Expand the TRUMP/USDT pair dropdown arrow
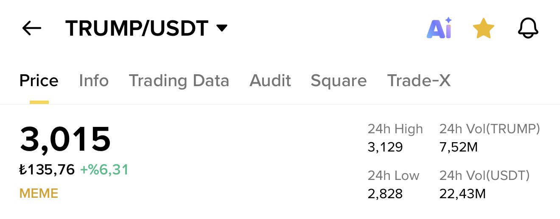This screenshot has width=560, height=219. click(x=222, y=28)
